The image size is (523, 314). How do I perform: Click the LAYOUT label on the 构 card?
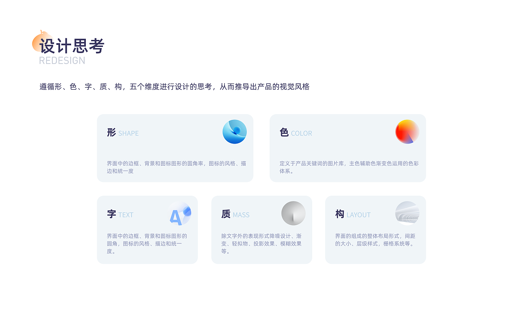tap(358, 215)
